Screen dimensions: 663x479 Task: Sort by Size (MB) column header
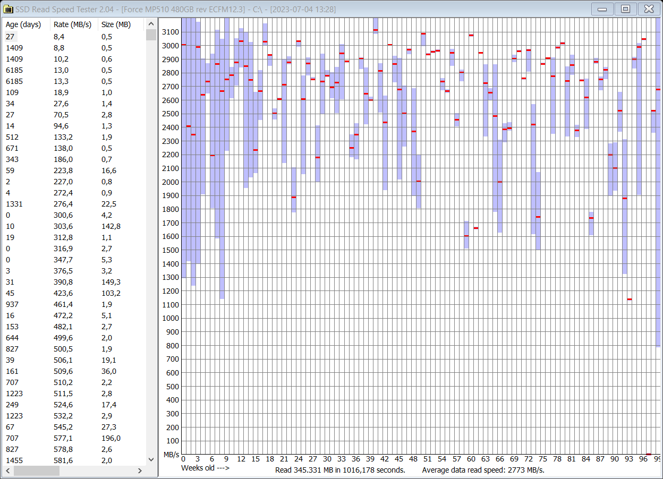point(121,24)
